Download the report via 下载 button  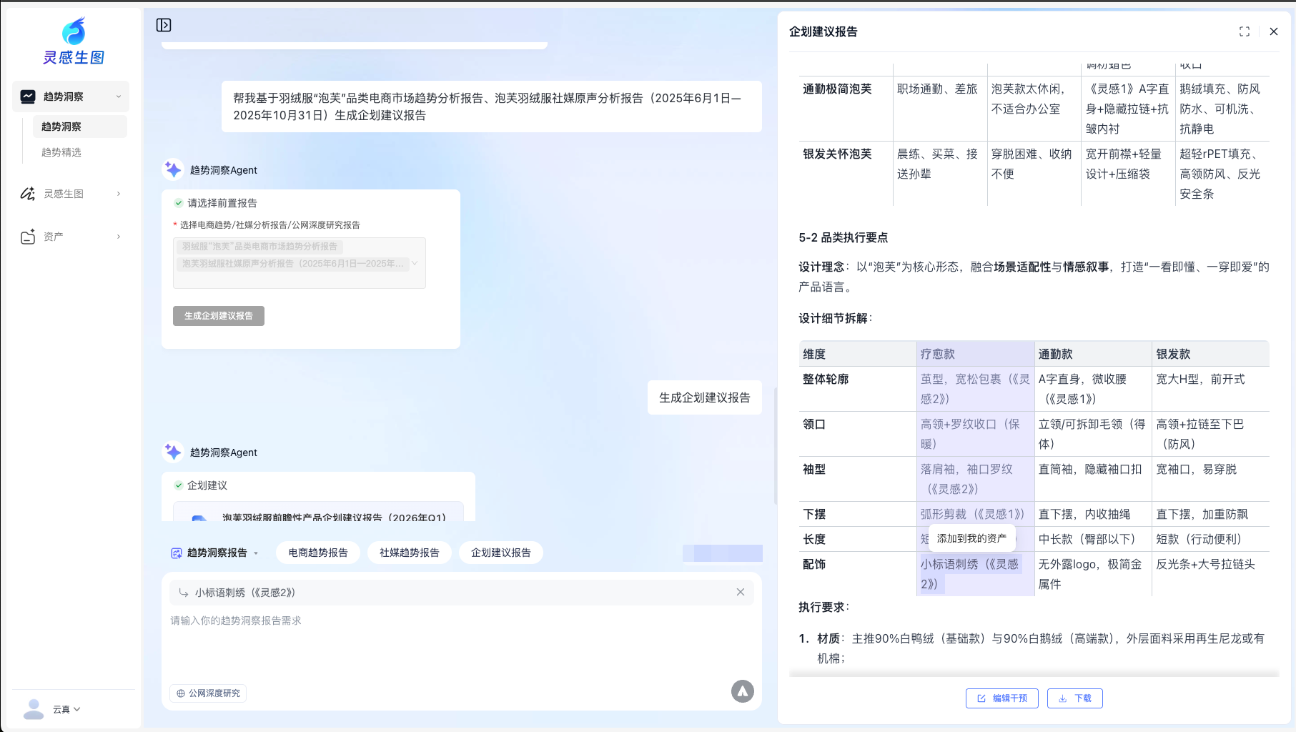(x=1075, y=698)
